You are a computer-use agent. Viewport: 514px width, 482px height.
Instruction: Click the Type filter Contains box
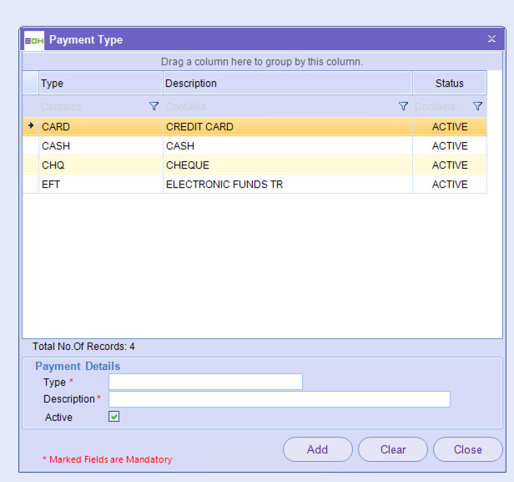pos(92,107)
